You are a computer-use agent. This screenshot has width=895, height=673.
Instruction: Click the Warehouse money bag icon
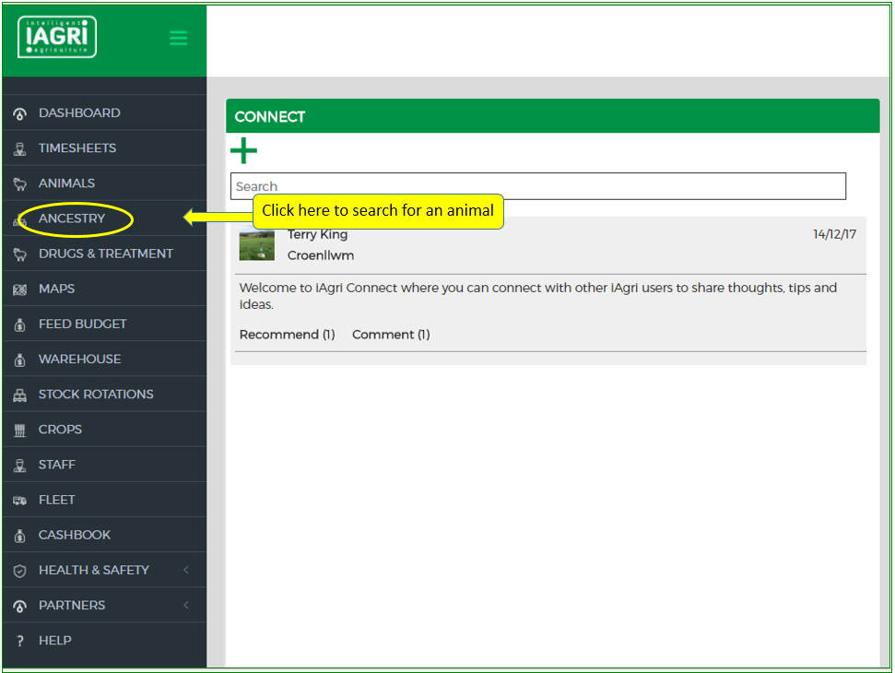20,360
